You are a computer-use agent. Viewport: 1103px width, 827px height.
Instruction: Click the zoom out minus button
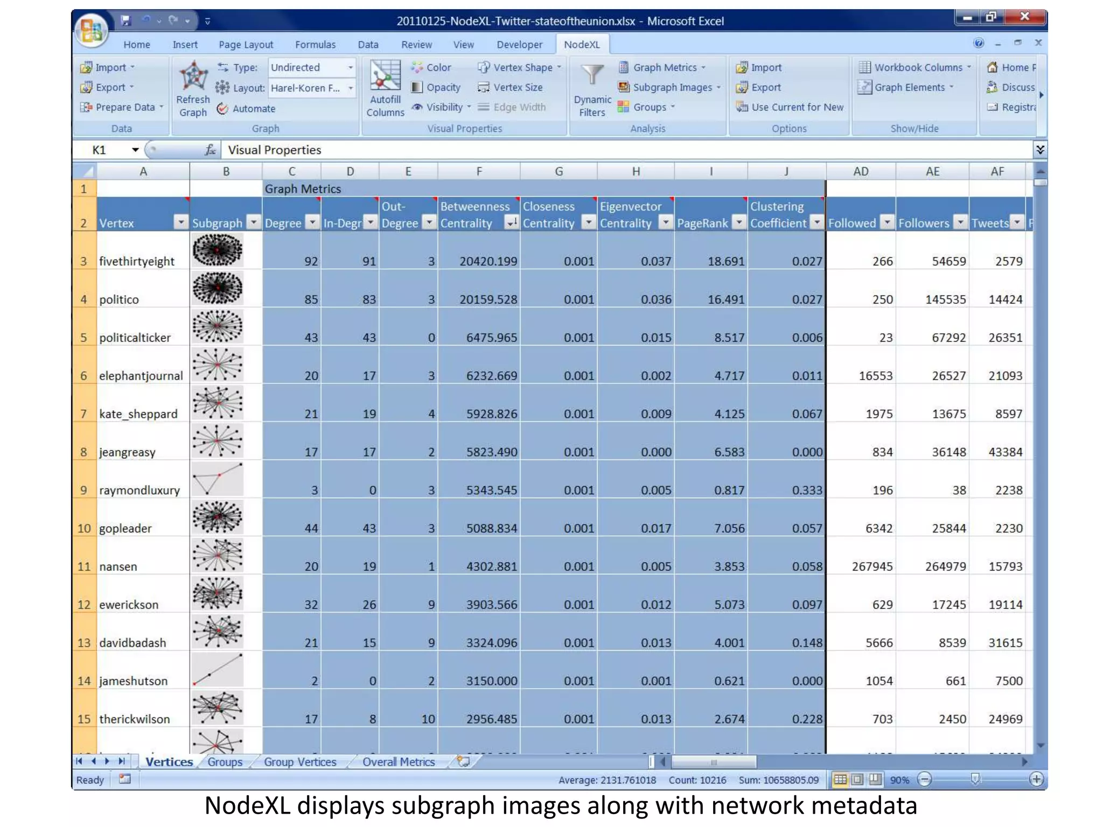click(x=925, y=779)
